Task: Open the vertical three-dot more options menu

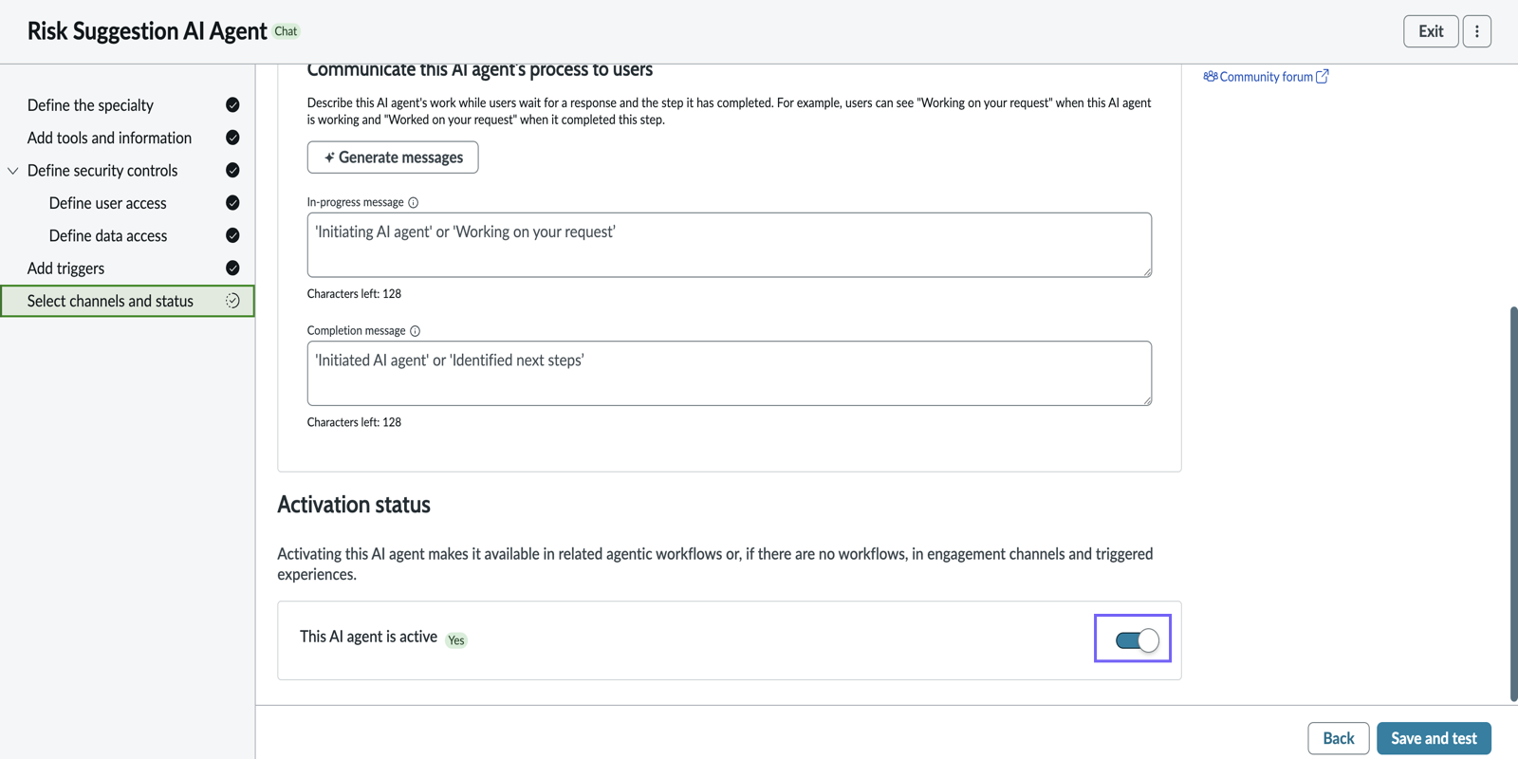Action: pos(1476,31)
